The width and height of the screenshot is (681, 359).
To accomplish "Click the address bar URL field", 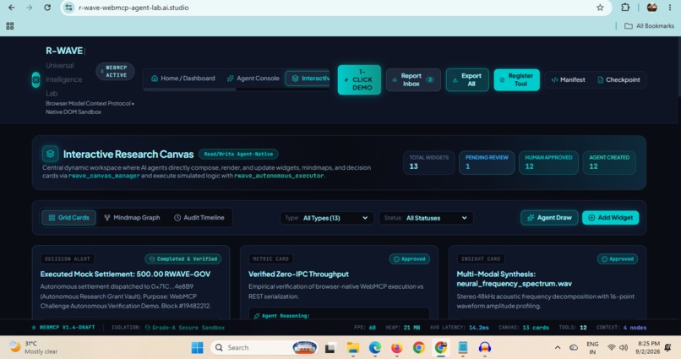I will (335, 8).
